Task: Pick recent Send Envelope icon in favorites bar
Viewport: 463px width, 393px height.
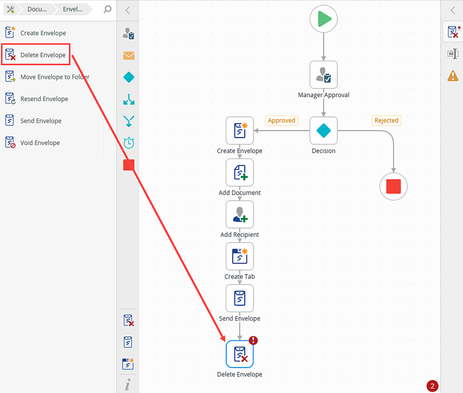Action: [x=128, y=342]
